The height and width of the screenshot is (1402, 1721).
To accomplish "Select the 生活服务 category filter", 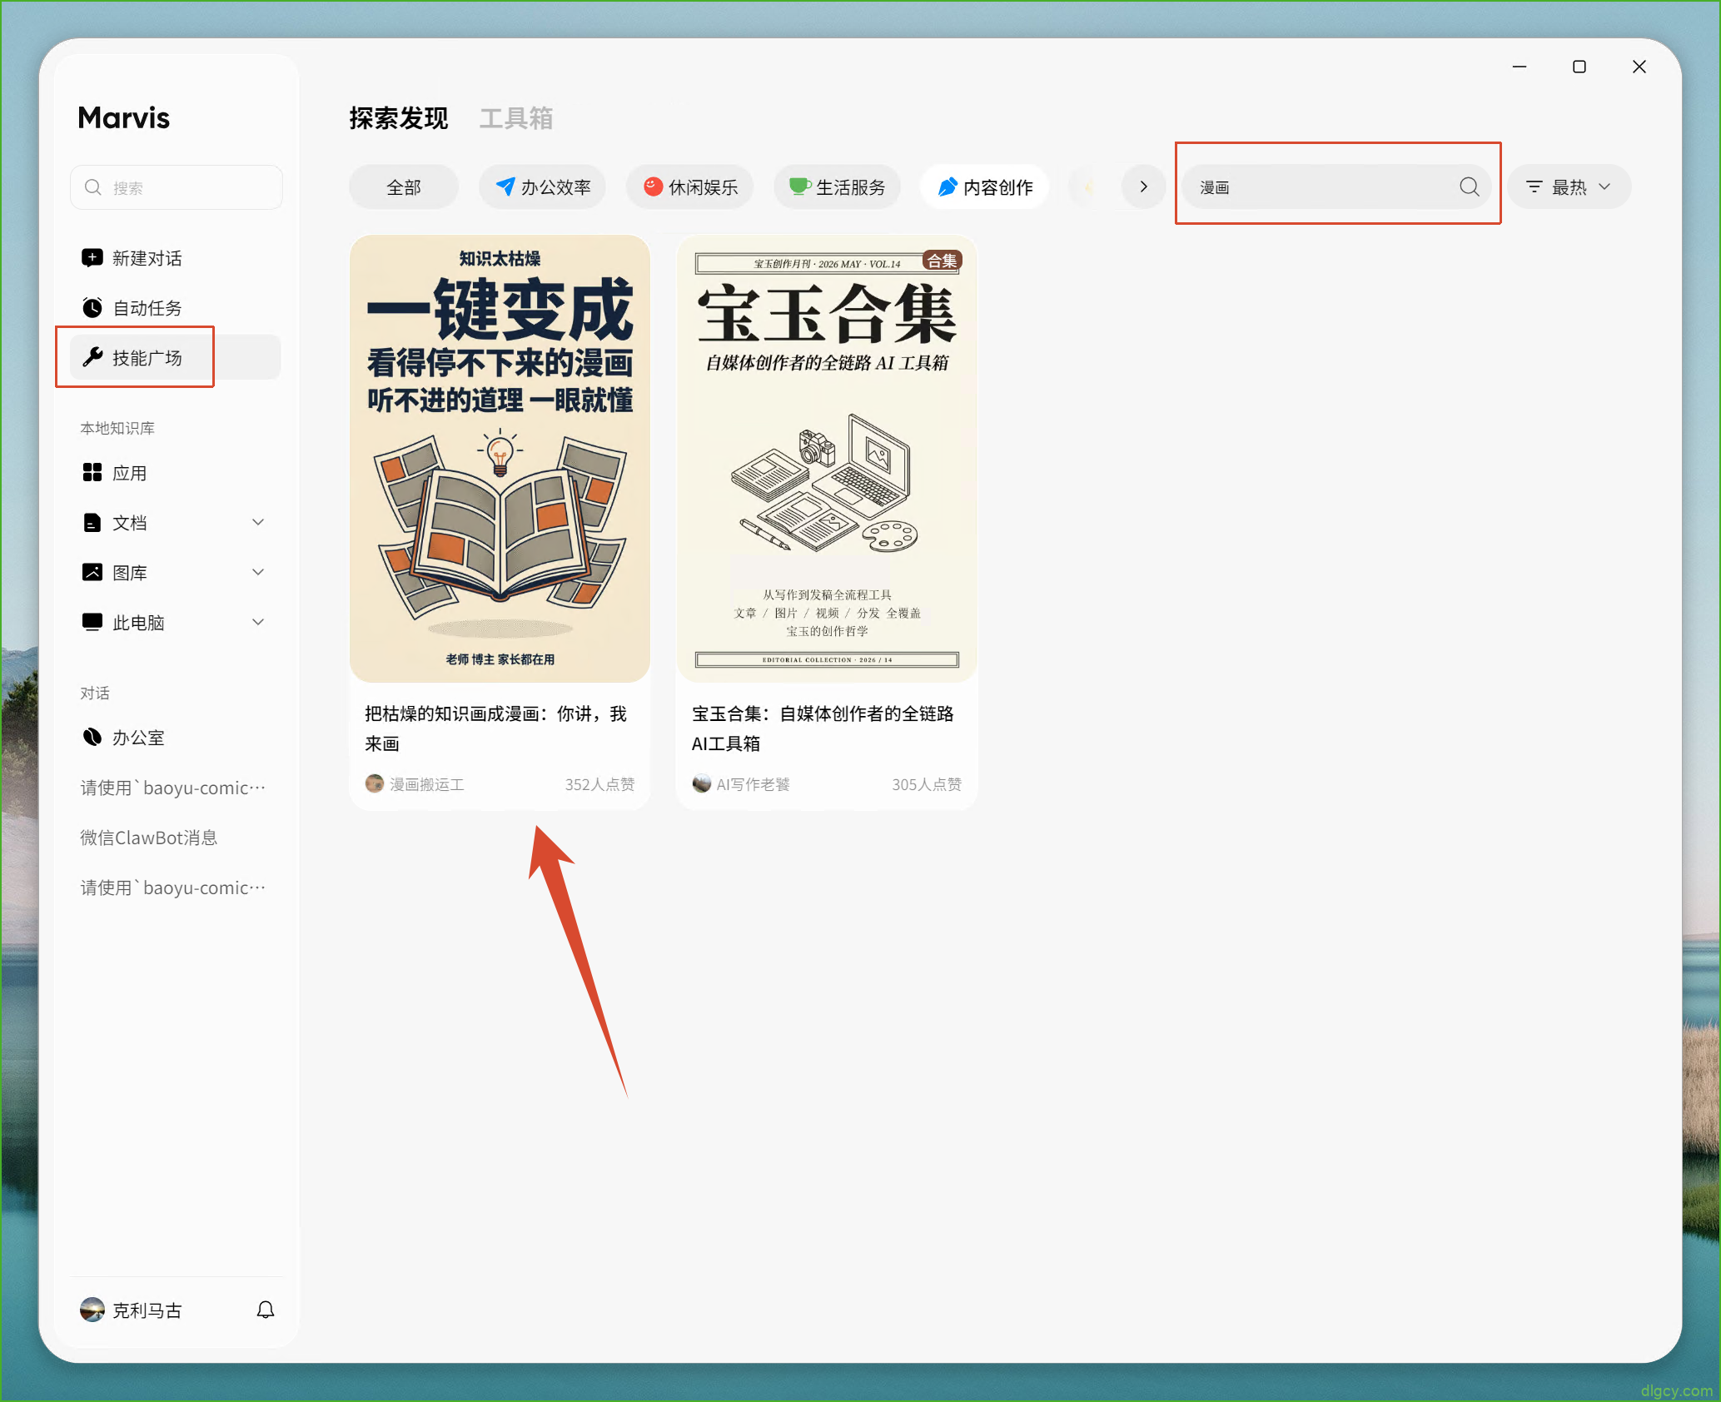I will pyautogui.click(x=838, y=186).
